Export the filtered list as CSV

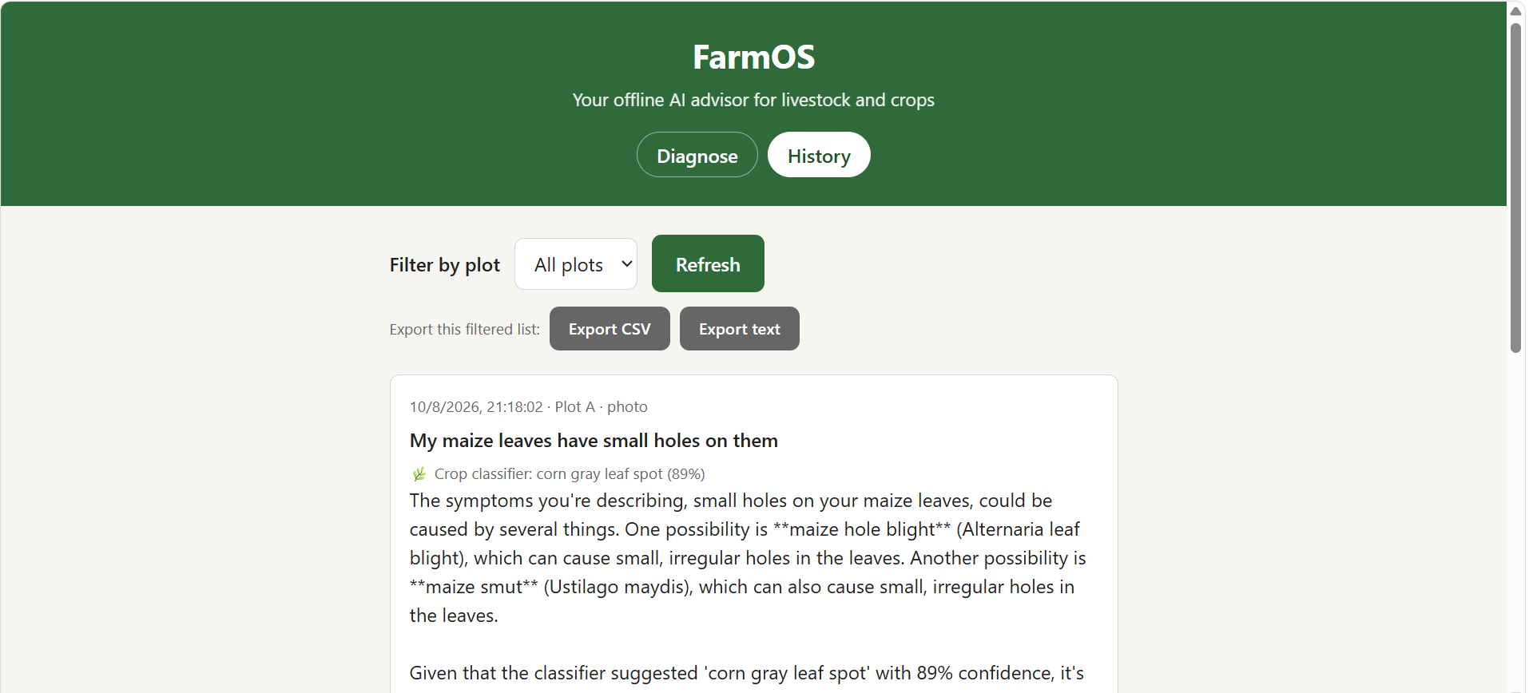[x=610, y=329]
